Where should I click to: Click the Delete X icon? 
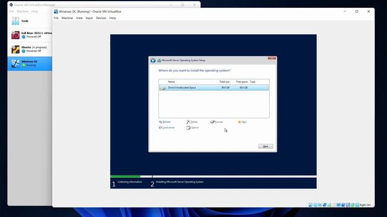[x=188, y=122]
